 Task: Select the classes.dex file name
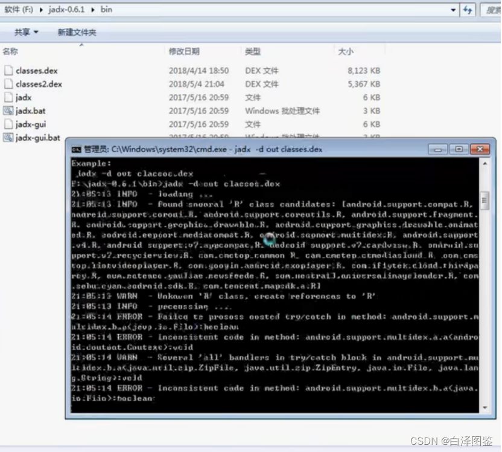coord(37,71)
